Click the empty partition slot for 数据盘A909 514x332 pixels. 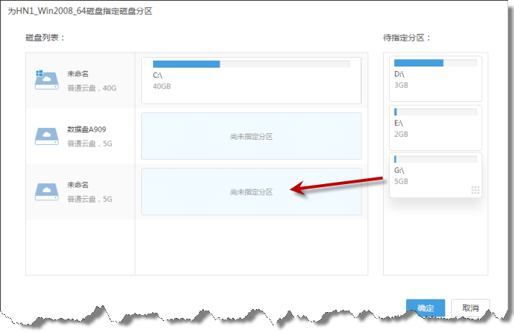coord(251,136)
